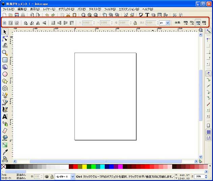Toggle global snapping on snap bar

[x=209, y=31]
